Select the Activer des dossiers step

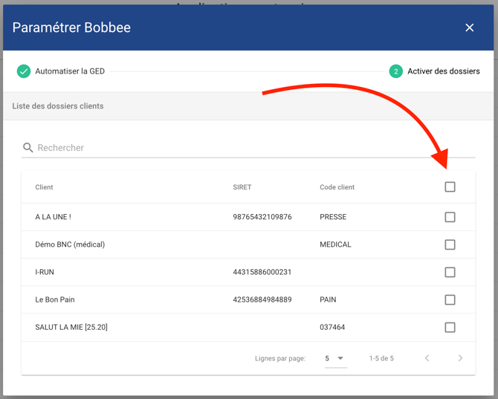click(x=443, y=71)
